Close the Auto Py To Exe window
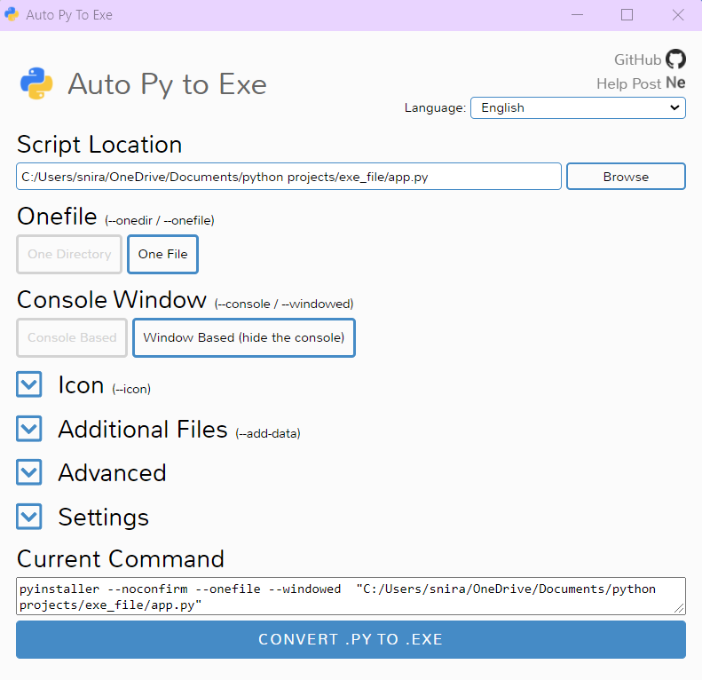702x680 pixels. (678, 15)
